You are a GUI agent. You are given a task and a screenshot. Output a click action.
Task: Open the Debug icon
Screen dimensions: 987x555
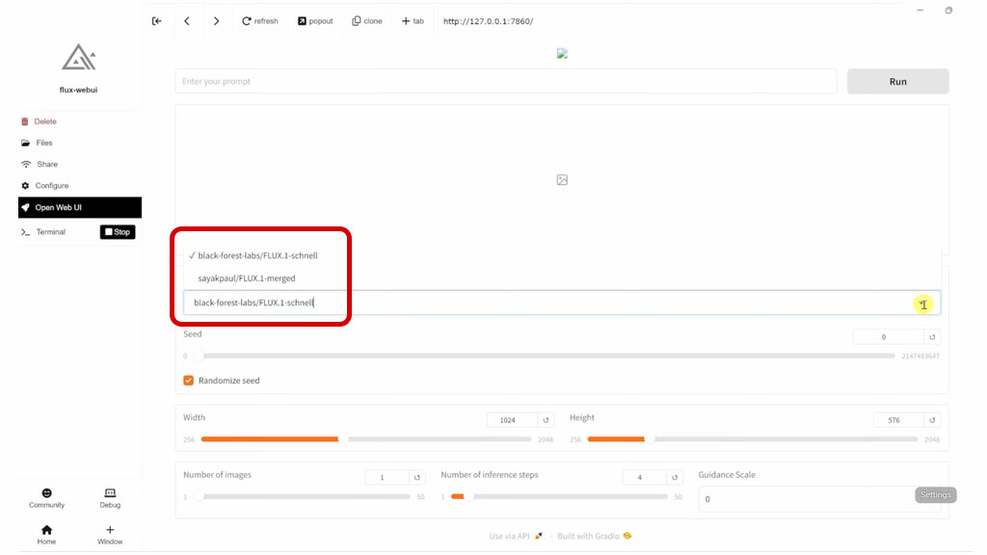tap(110, 498)
